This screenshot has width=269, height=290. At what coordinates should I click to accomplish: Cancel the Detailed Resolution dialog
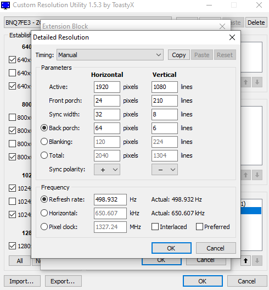[x=216, y=248]
